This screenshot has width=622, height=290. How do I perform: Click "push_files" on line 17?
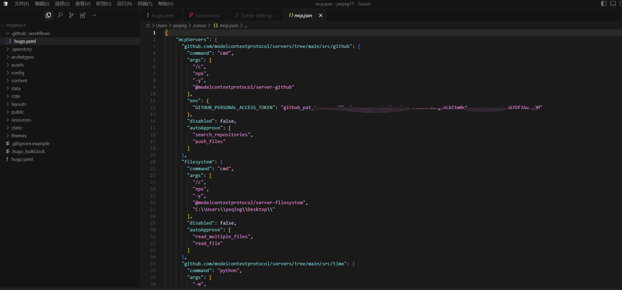(209, 141)
